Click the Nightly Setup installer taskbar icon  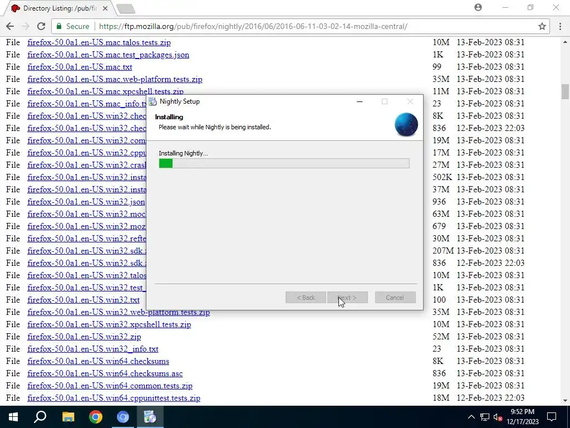pyautogui.click(x=150, y=417)
